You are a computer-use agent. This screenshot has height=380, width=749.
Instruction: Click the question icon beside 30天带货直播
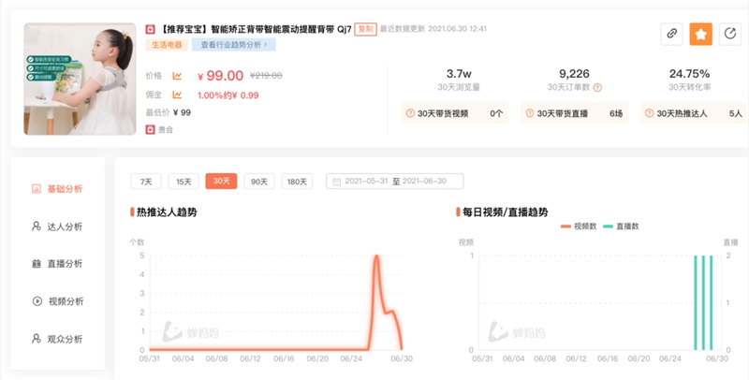tap(530, 114)
